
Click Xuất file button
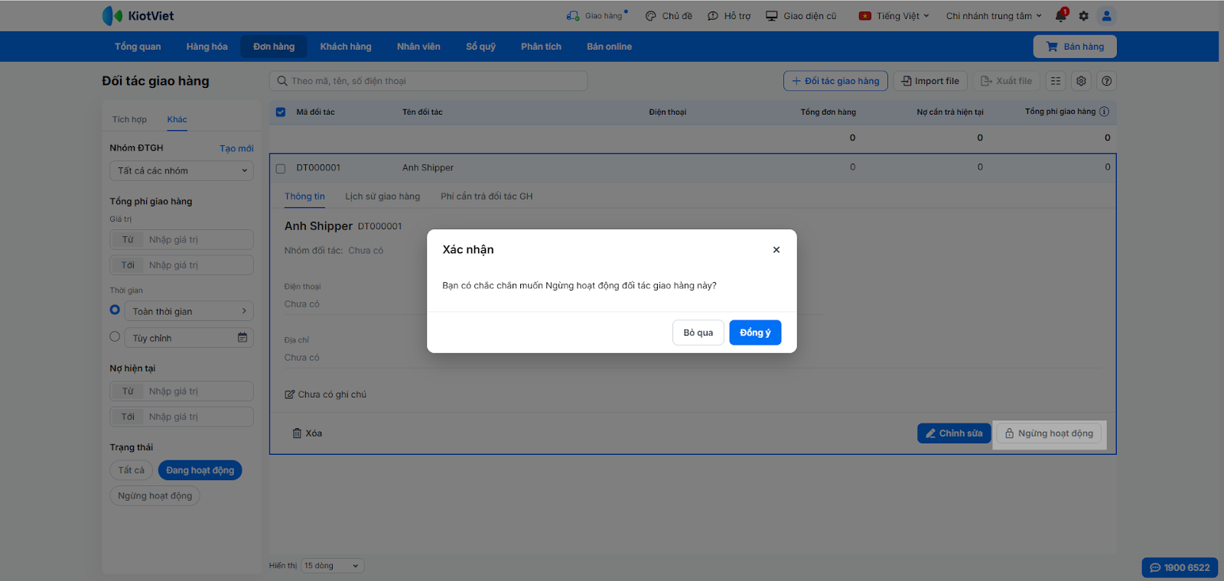click(x=1006, y=81)
